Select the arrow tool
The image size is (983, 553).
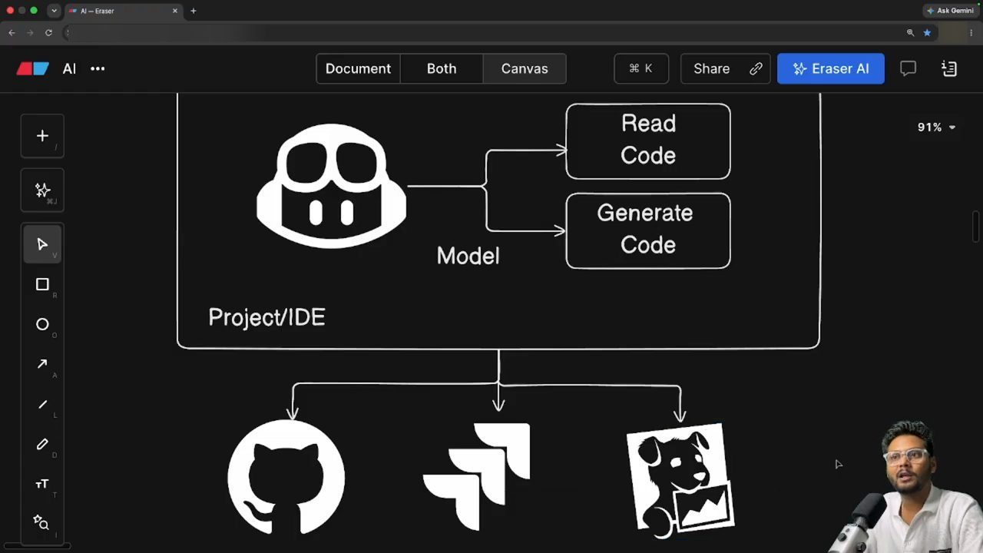(42, 364)
